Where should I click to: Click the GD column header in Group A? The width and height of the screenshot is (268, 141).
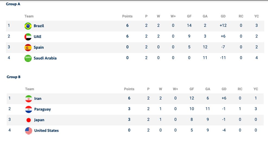223,16
